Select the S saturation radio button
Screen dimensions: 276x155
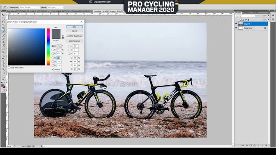pos(53,50)
